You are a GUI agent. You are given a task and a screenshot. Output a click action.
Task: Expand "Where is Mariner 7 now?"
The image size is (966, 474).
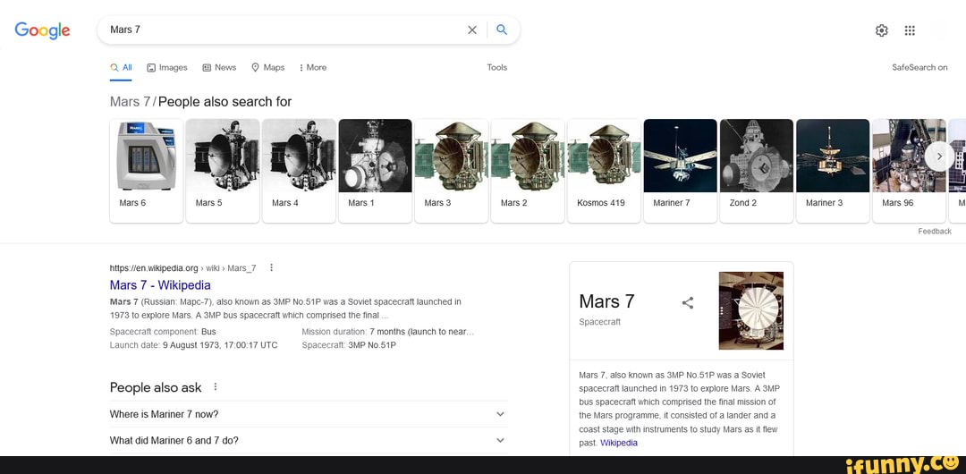tap(500, 414)
